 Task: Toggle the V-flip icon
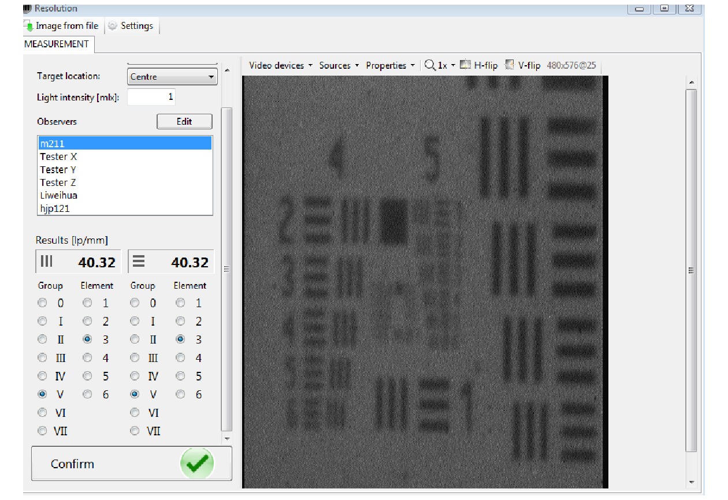(x=510, y=65)
